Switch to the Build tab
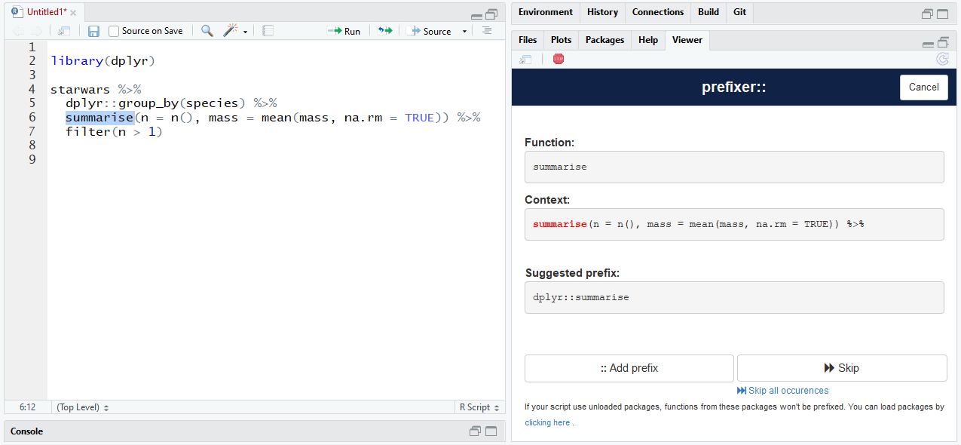961x445 pixels. coord(709,12)
